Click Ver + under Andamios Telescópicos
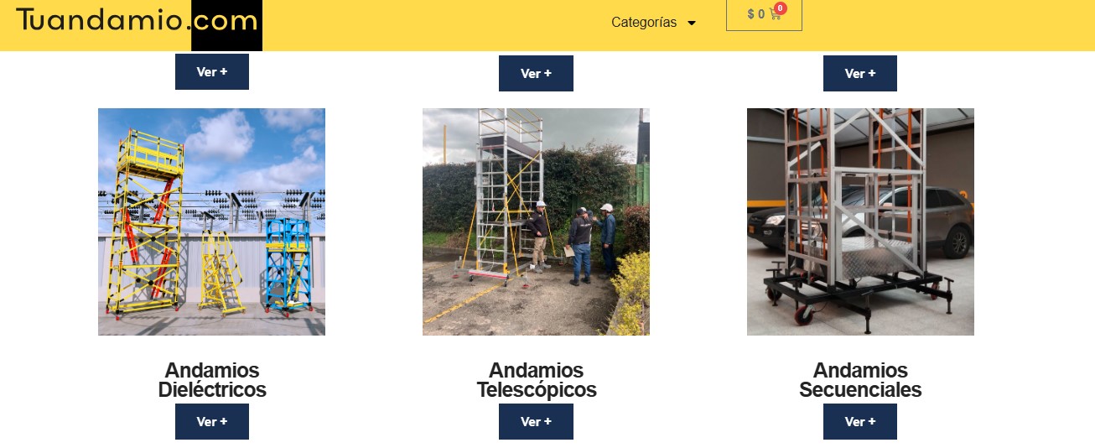The width and height of the screenshot is (1095, 448). click(536, 421)
